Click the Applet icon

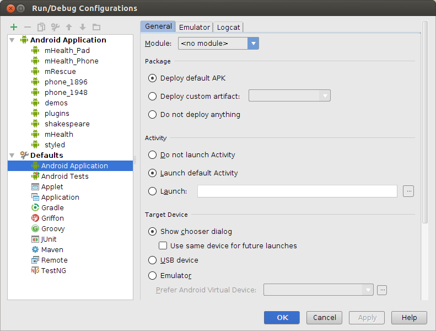click(x=35, y=187)
